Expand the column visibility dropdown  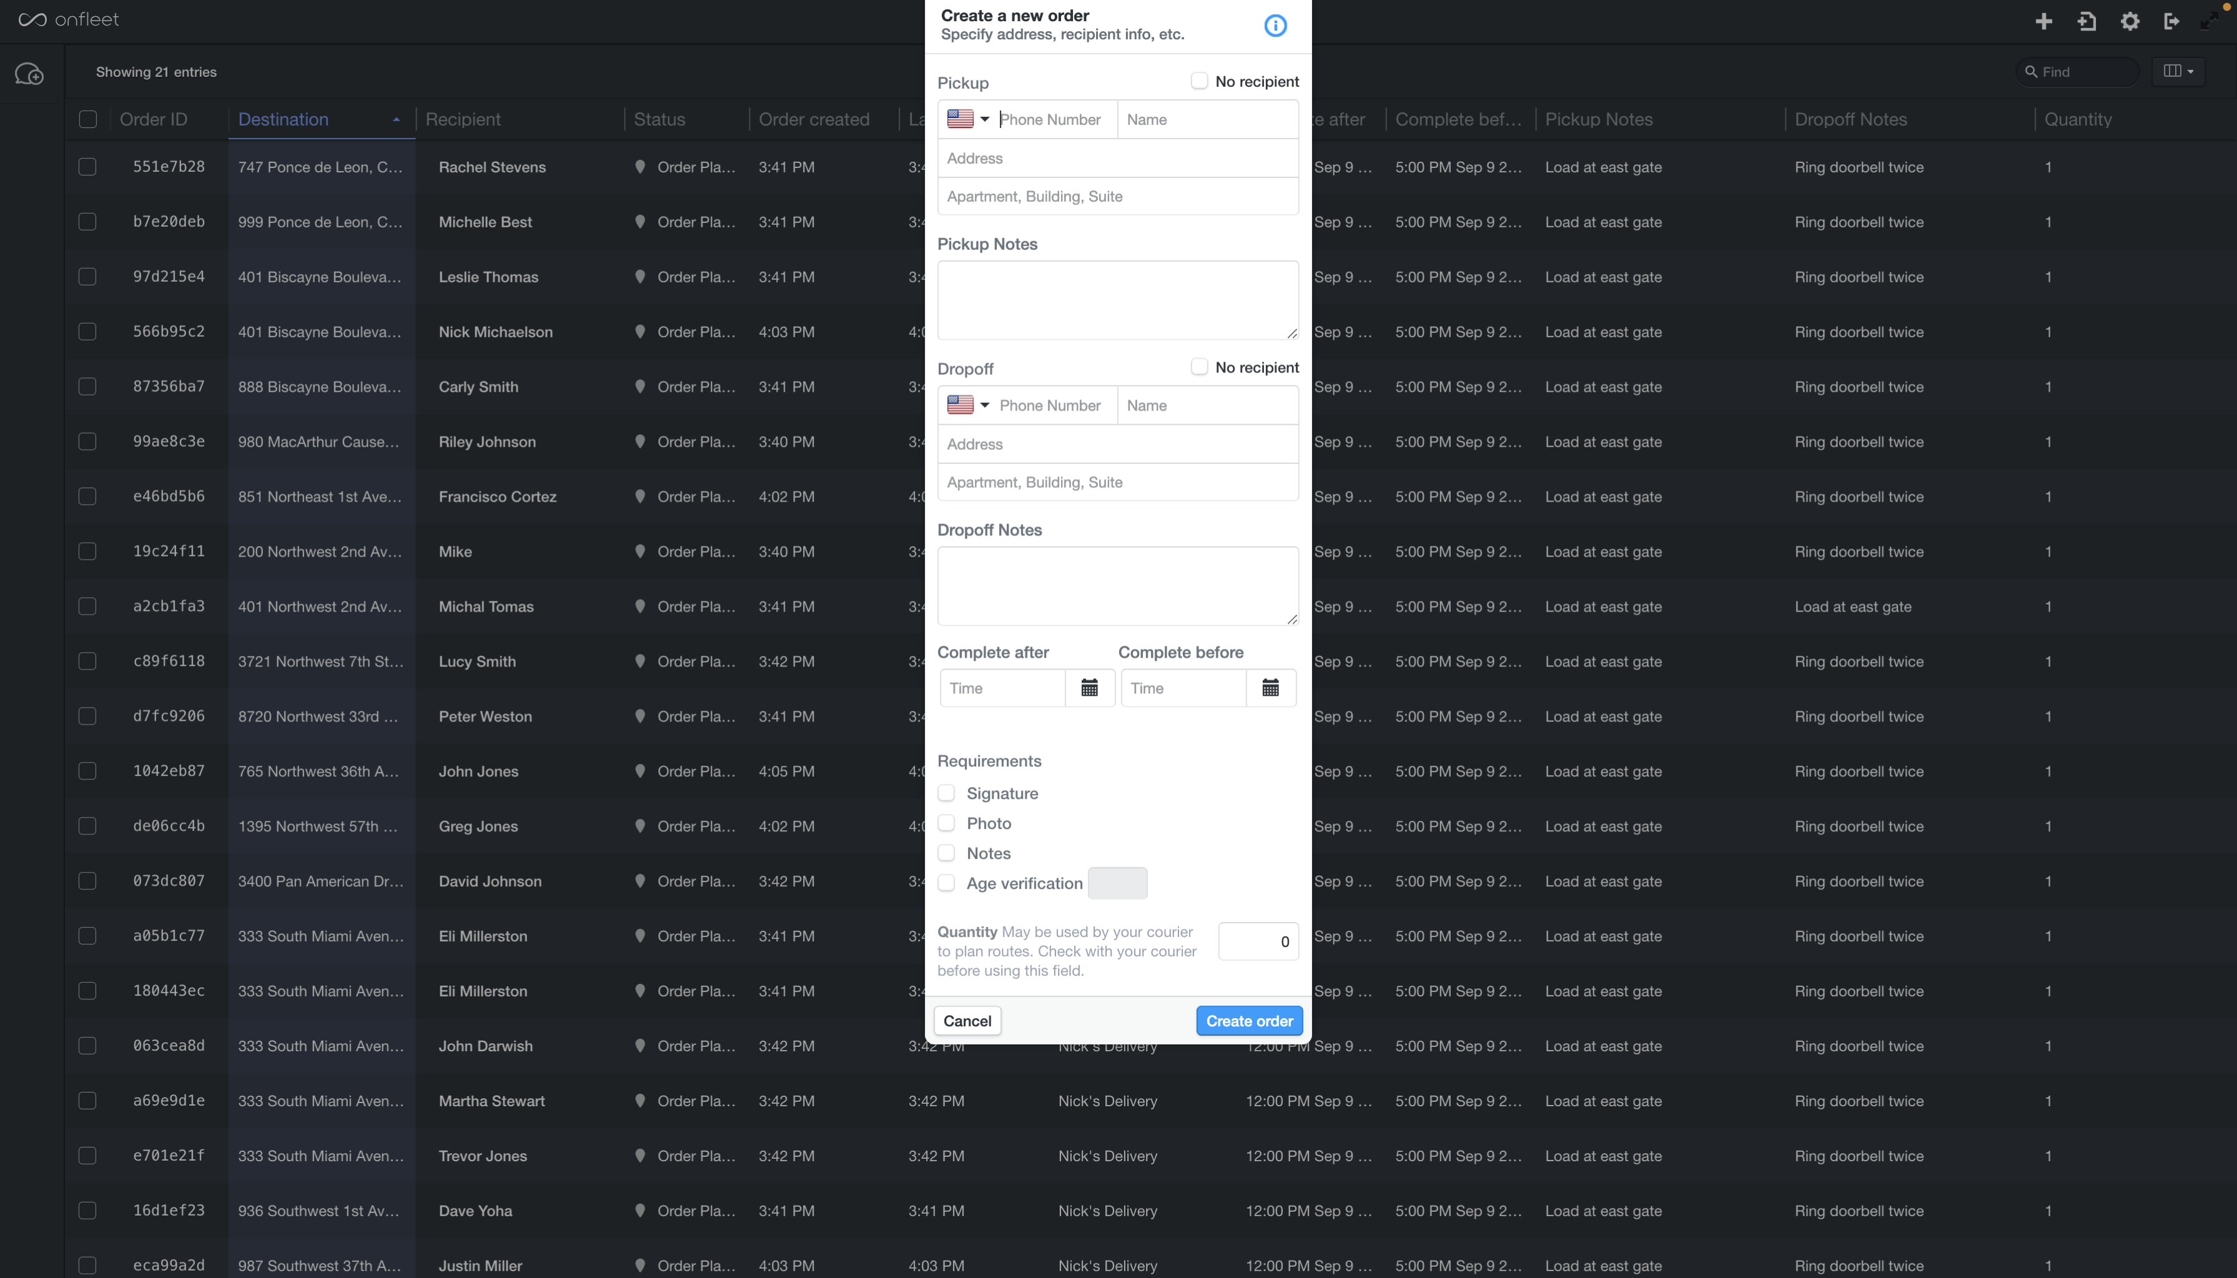(x=2178, y=71)
